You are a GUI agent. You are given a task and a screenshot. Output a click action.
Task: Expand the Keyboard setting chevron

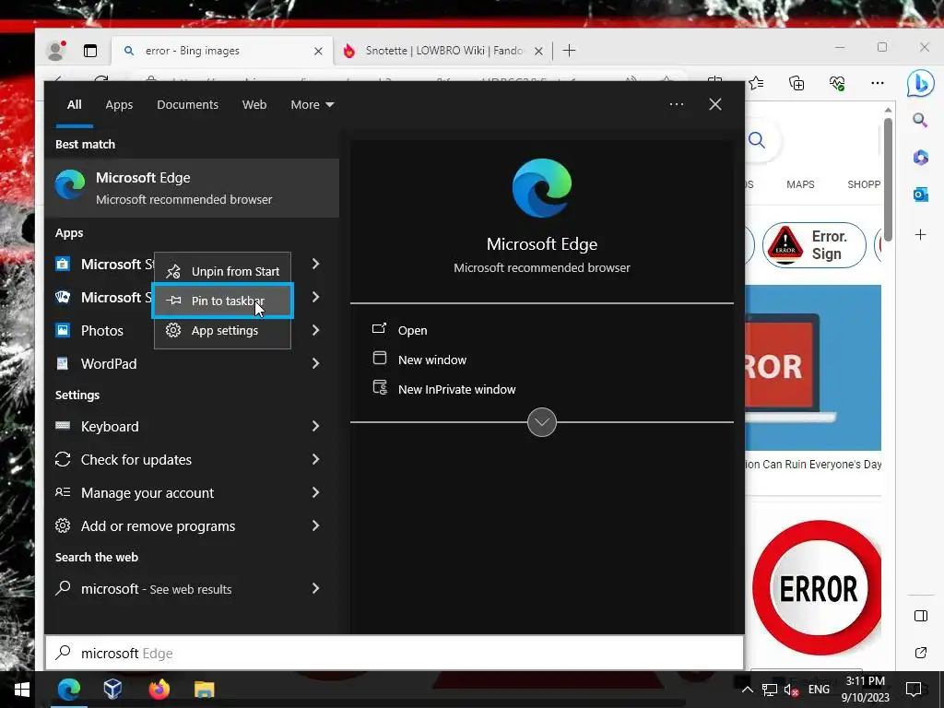coord(315,426)
